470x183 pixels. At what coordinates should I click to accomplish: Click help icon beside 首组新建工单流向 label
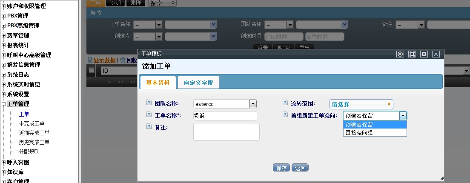click(285, 114)
